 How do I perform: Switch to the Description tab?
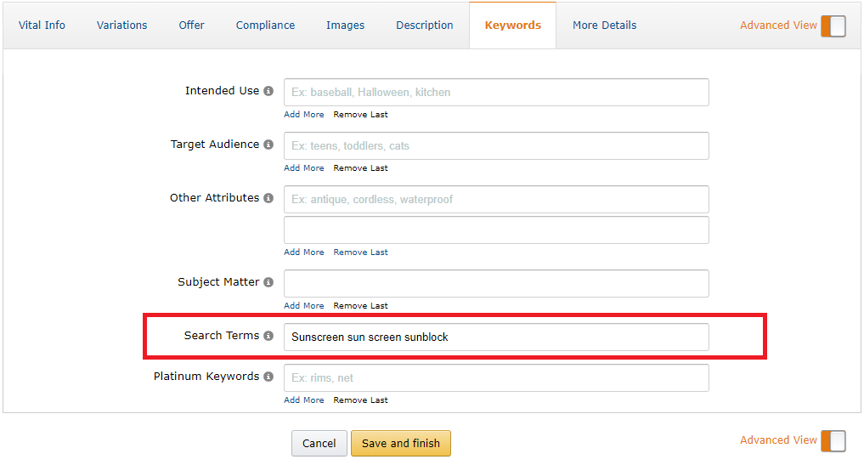[425, 26]
